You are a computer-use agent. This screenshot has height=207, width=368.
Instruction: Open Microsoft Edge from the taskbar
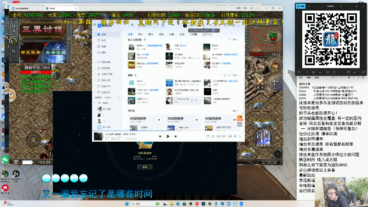pyautogui.click(x=178, y=204)
